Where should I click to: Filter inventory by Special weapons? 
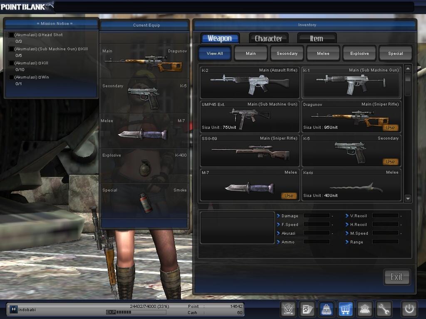396,53
